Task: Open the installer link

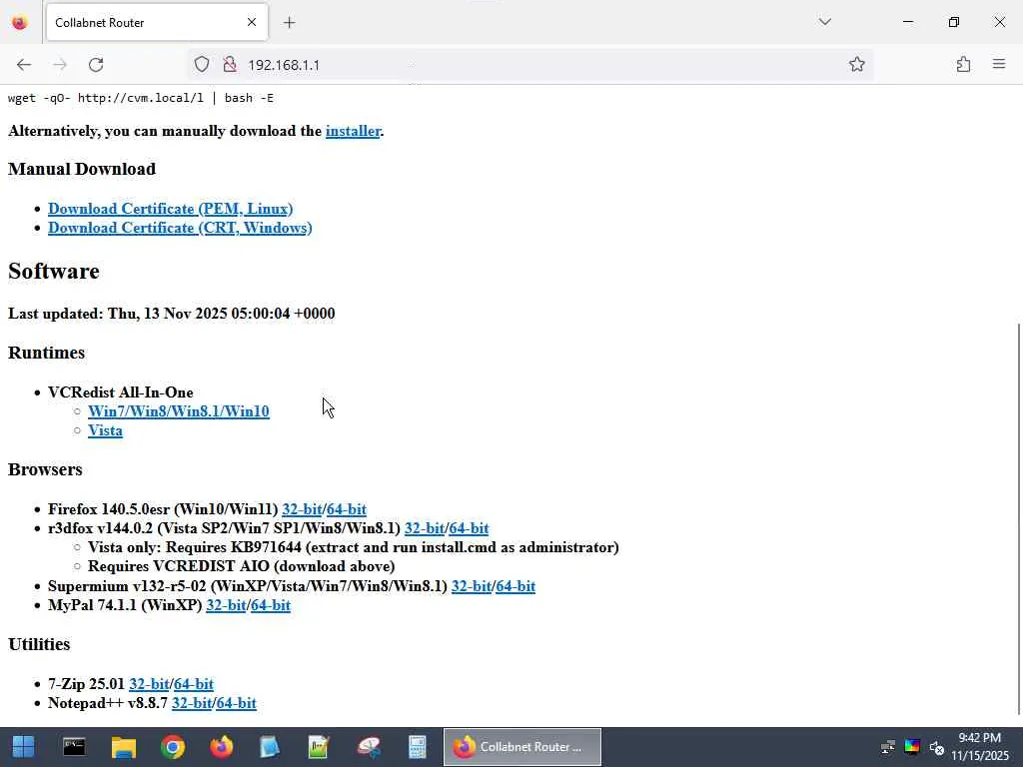Action: (x=353, y=131)
